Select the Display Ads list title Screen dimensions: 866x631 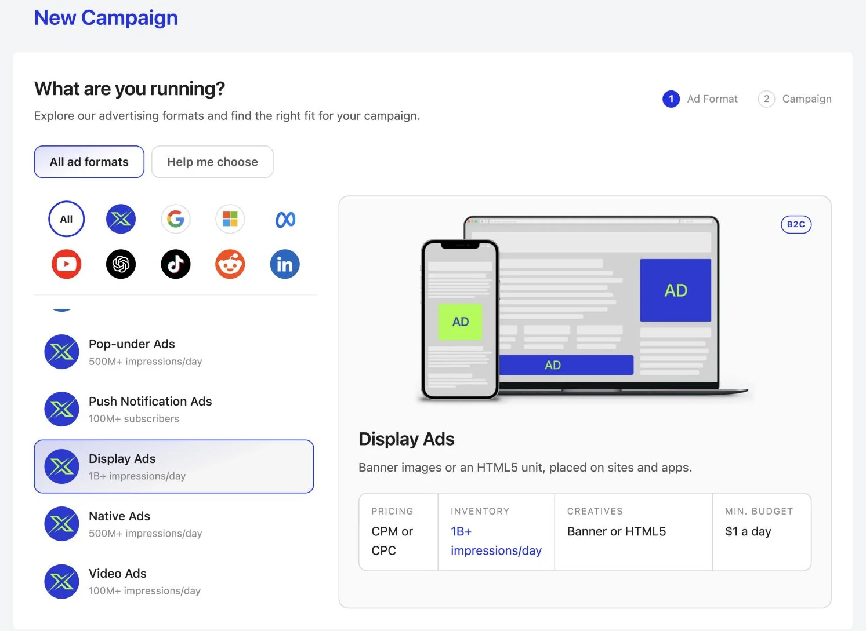pyautogui.click(x=122, y=458)
